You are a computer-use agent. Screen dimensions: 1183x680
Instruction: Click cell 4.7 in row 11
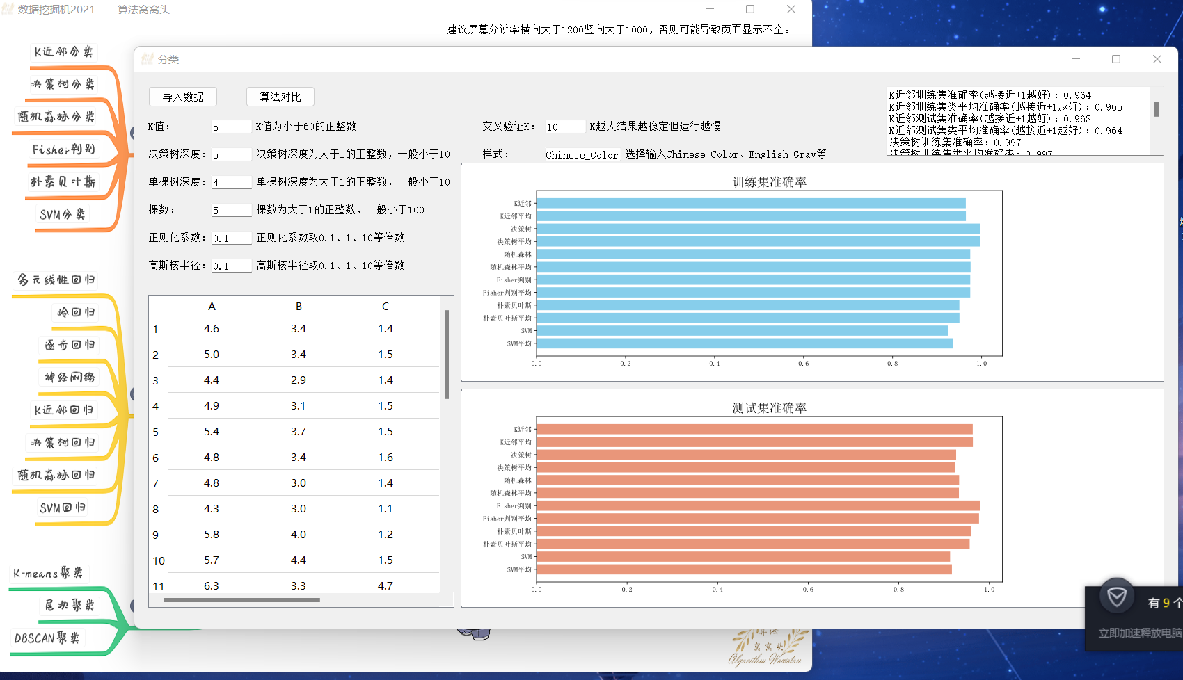386,585
